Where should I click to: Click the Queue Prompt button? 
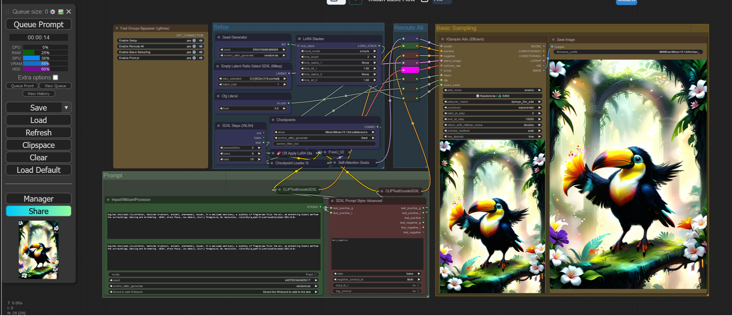(39, 25)
